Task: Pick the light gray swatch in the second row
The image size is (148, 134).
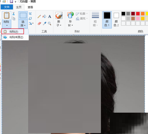Action: (x=128, y=18)
